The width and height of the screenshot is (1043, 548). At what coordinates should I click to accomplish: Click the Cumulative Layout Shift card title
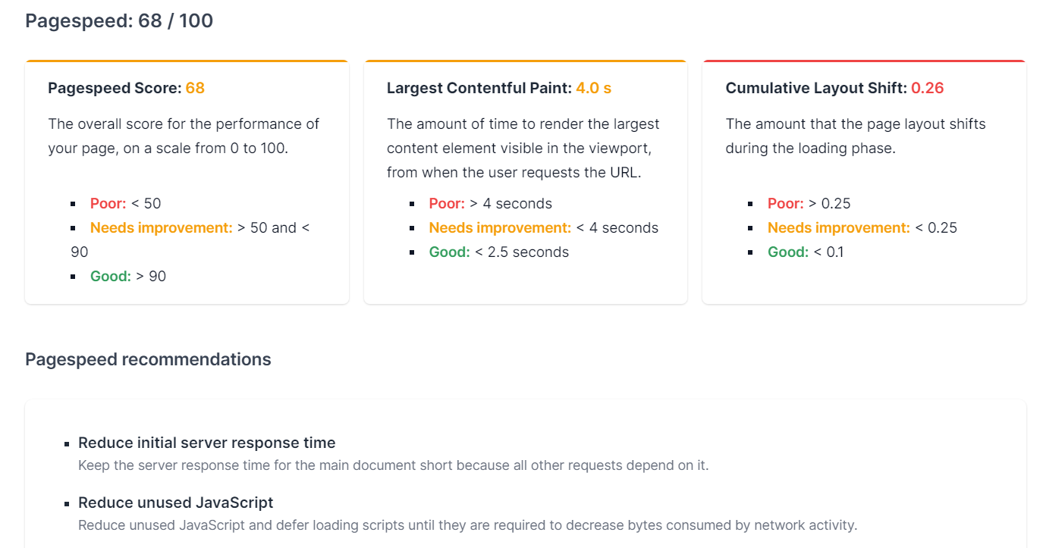point(816,88)
